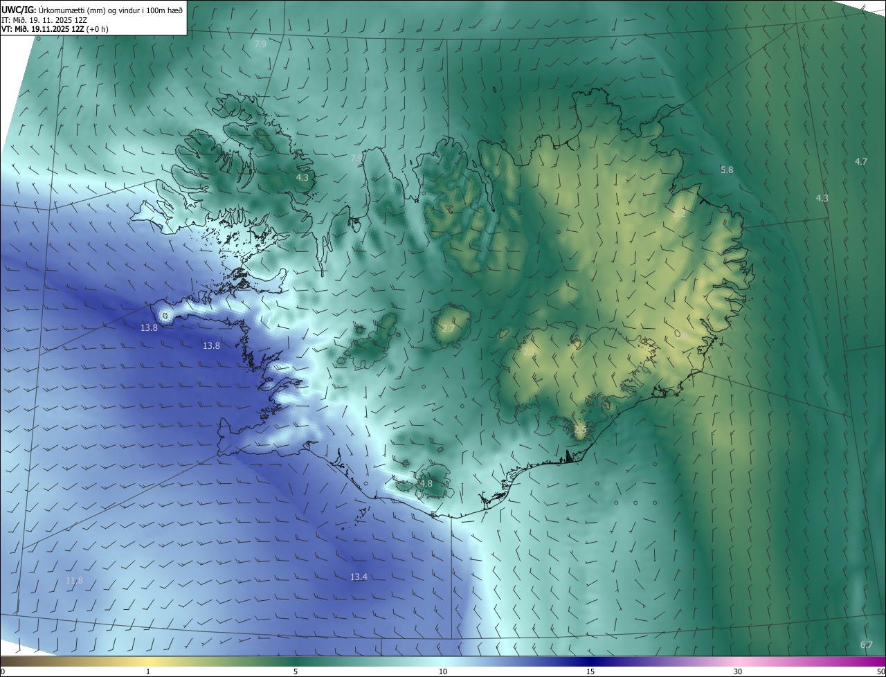Screen dimensions: 886x677
Task: Click the 11.8 value label on the map
Action: tap(74, 580)
